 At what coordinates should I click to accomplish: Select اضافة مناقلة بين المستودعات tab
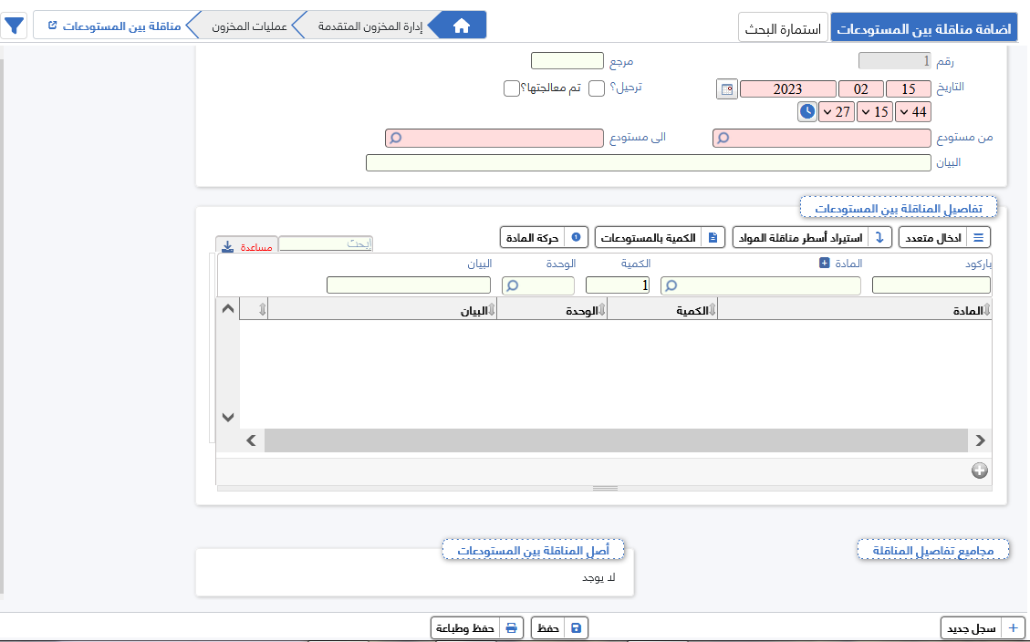click(x=923, y=28)
